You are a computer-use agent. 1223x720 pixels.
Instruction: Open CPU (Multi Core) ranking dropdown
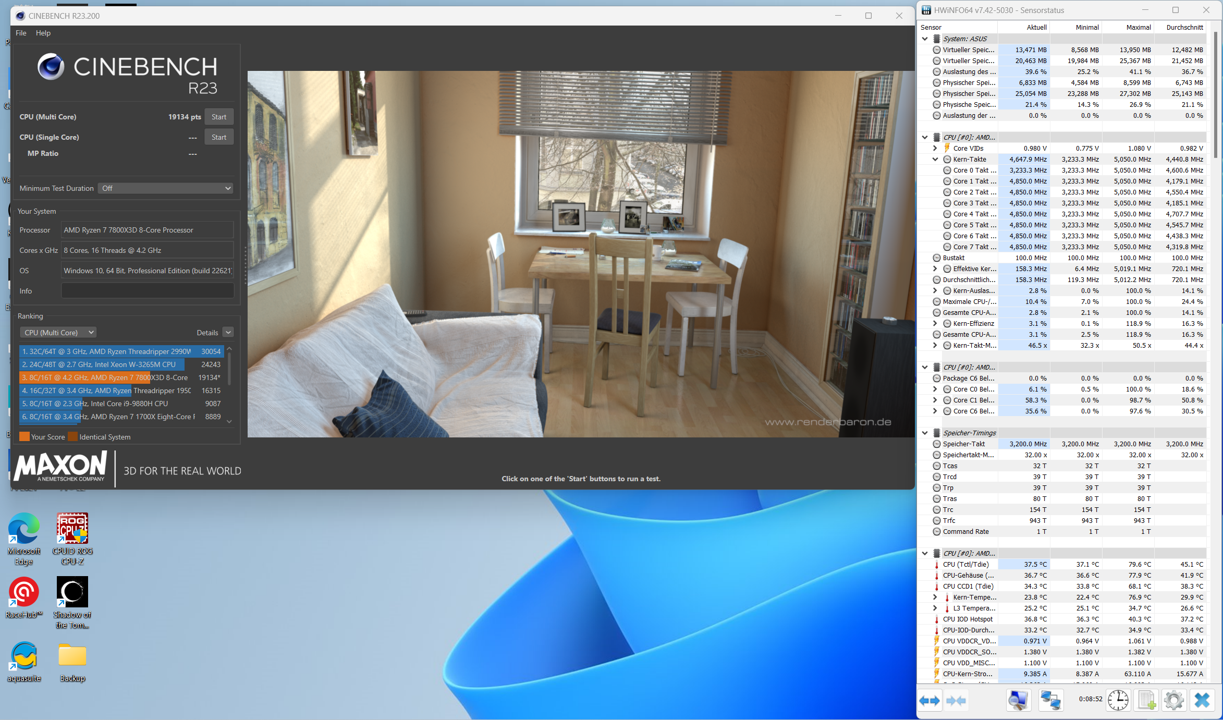58,332
